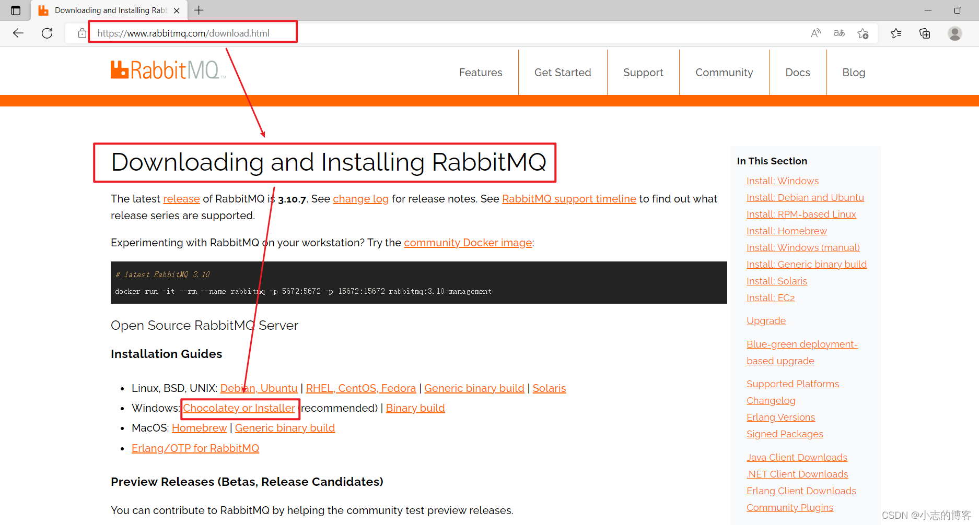Open the Community menu item
This screenshot has height=525, width=979.
(724, 73)
